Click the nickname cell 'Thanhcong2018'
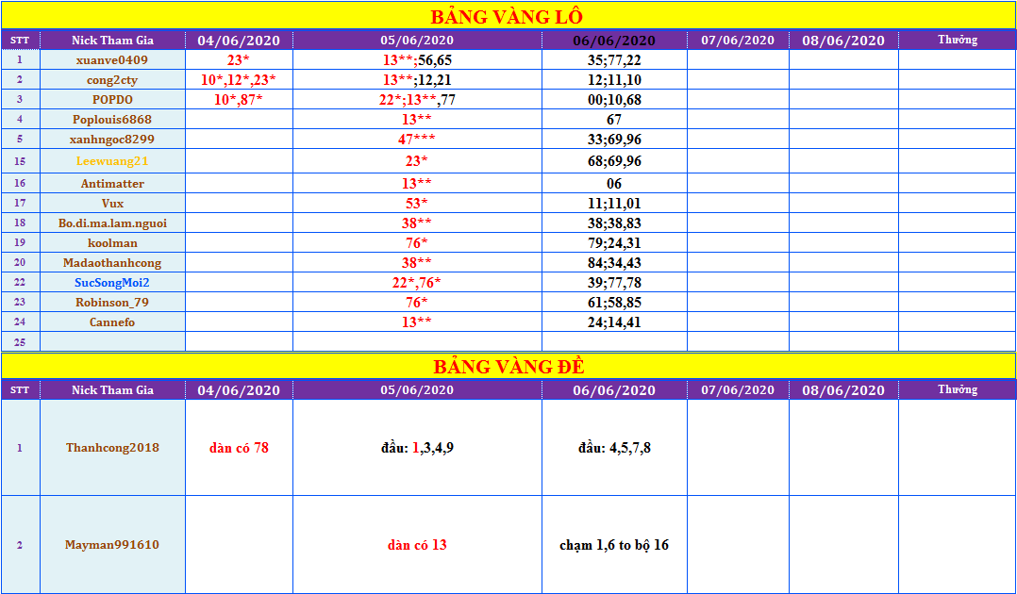This screenshot has width=1017, height=594. (x=113, y=448)
